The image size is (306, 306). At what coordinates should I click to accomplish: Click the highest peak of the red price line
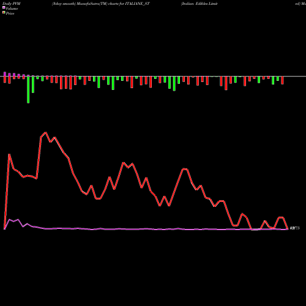[x=46, y=133]
